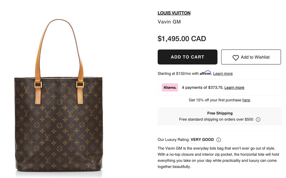Click the product description paragraph
286x178 pixels.
[218, 157]
